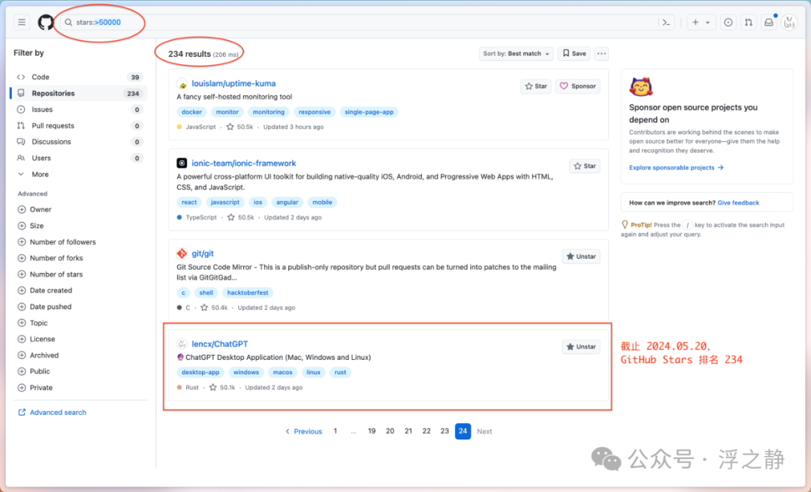The width and height of the screenshot is (811, 492).
Task: Select the Issues filter
Action: pos(79,109)
